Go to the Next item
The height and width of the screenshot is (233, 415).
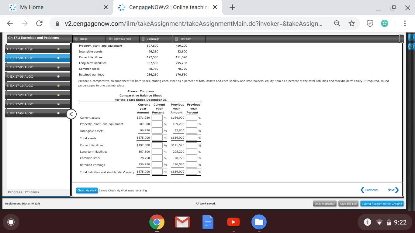pyautogui.click(x=393, y=190)
